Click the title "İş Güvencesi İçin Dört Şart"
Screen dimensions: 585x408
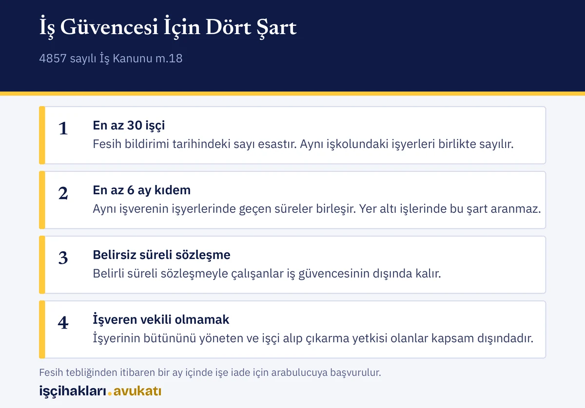pos(168,27)
